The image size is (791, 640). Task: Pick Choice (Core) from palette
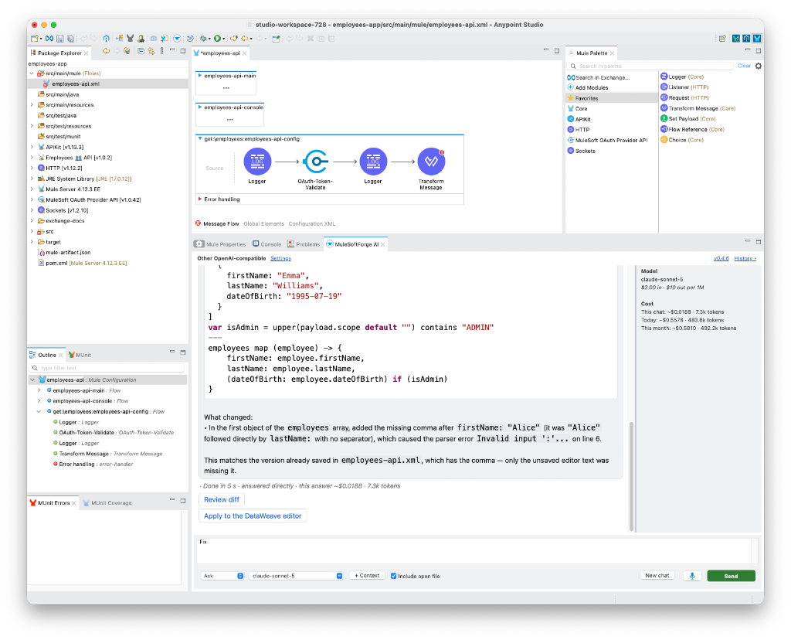pyautogui.click(x=682, y=141)
